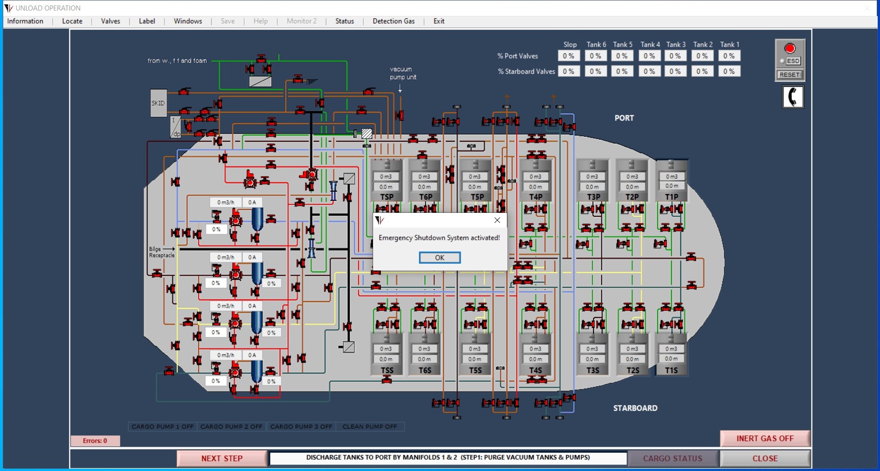Expand the Windows menu
The height and width of the screenshot is (471, 880).
point(187,21)
